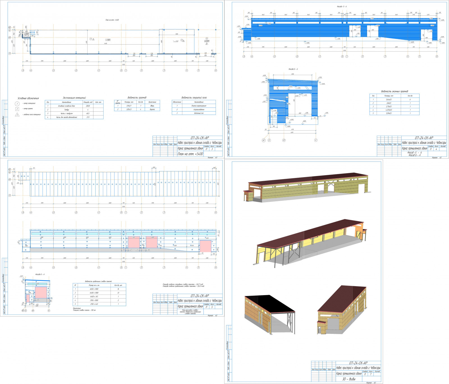Click the opening size '0,9x2,1'
Screen dimensions: 449x384
coord(129,106)
